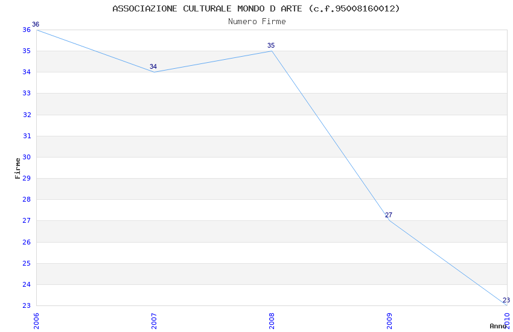Screen dimensions: 513x332
Task: Click the 'Numero Firme' subtitle
Action: click(x=257, y=22)
